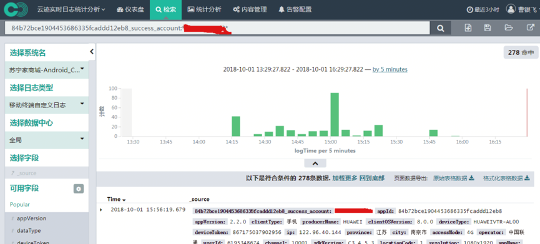Click into the search query input field
540x244 pixels.
tap(217, 28)
